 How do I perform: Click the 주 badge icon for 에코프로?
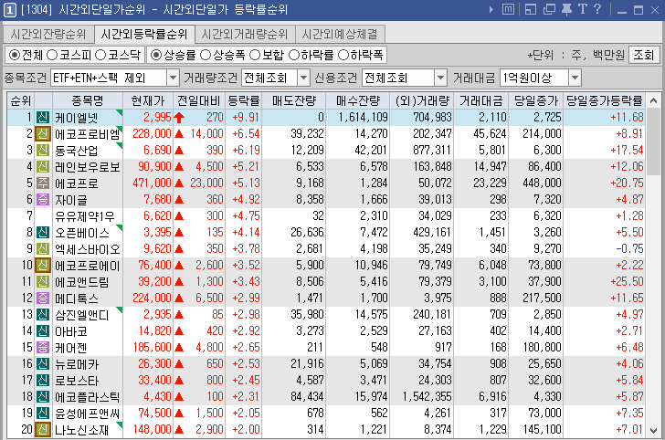42,183
